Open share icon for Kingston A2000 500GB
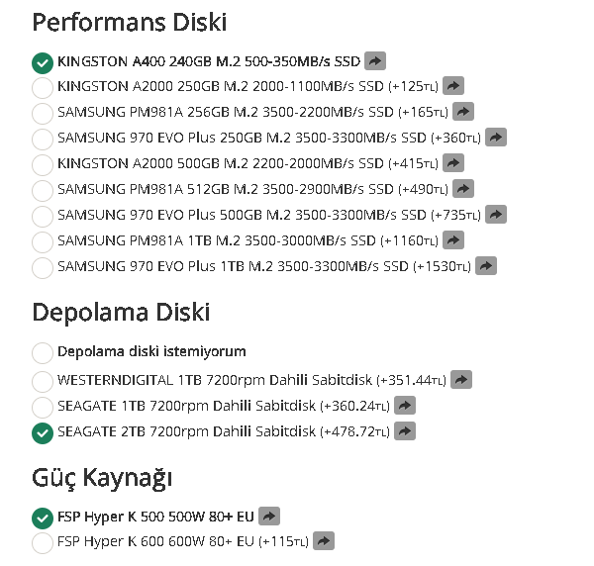This screenshot has width=594, height=566. tap(452, 163)
